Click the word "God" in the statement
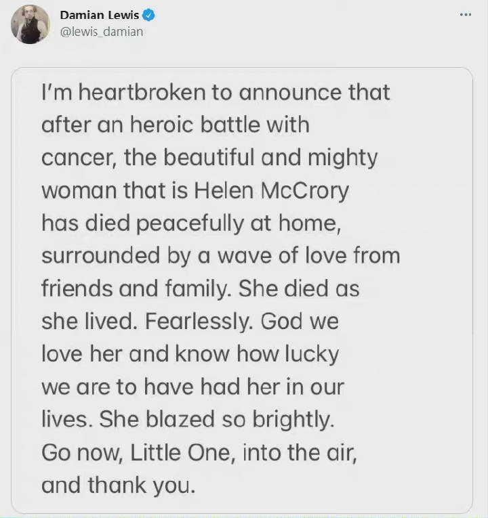This screenshot has height=518, width=488. (281, 322)
